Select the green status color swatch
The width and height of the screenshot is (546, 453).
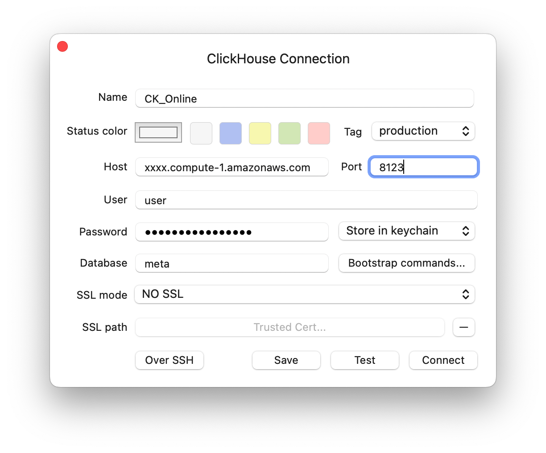[289, 133]
